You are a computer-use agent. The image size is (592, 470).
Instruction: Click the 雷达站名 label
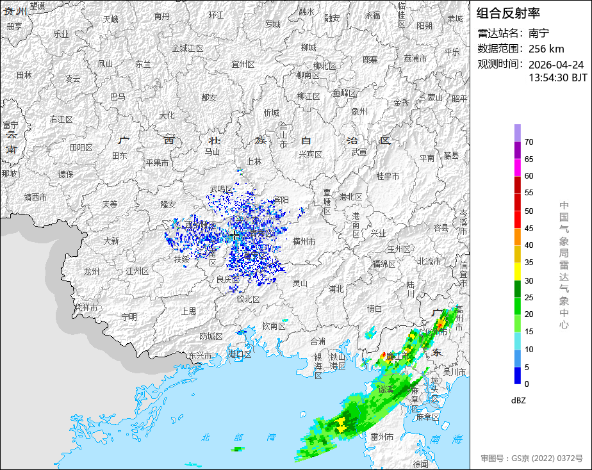point(500,33)
